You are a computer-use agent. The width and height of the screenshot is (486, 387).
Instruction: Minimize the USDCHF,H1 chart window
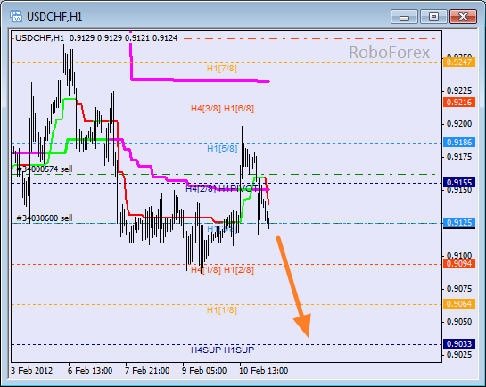404,16
